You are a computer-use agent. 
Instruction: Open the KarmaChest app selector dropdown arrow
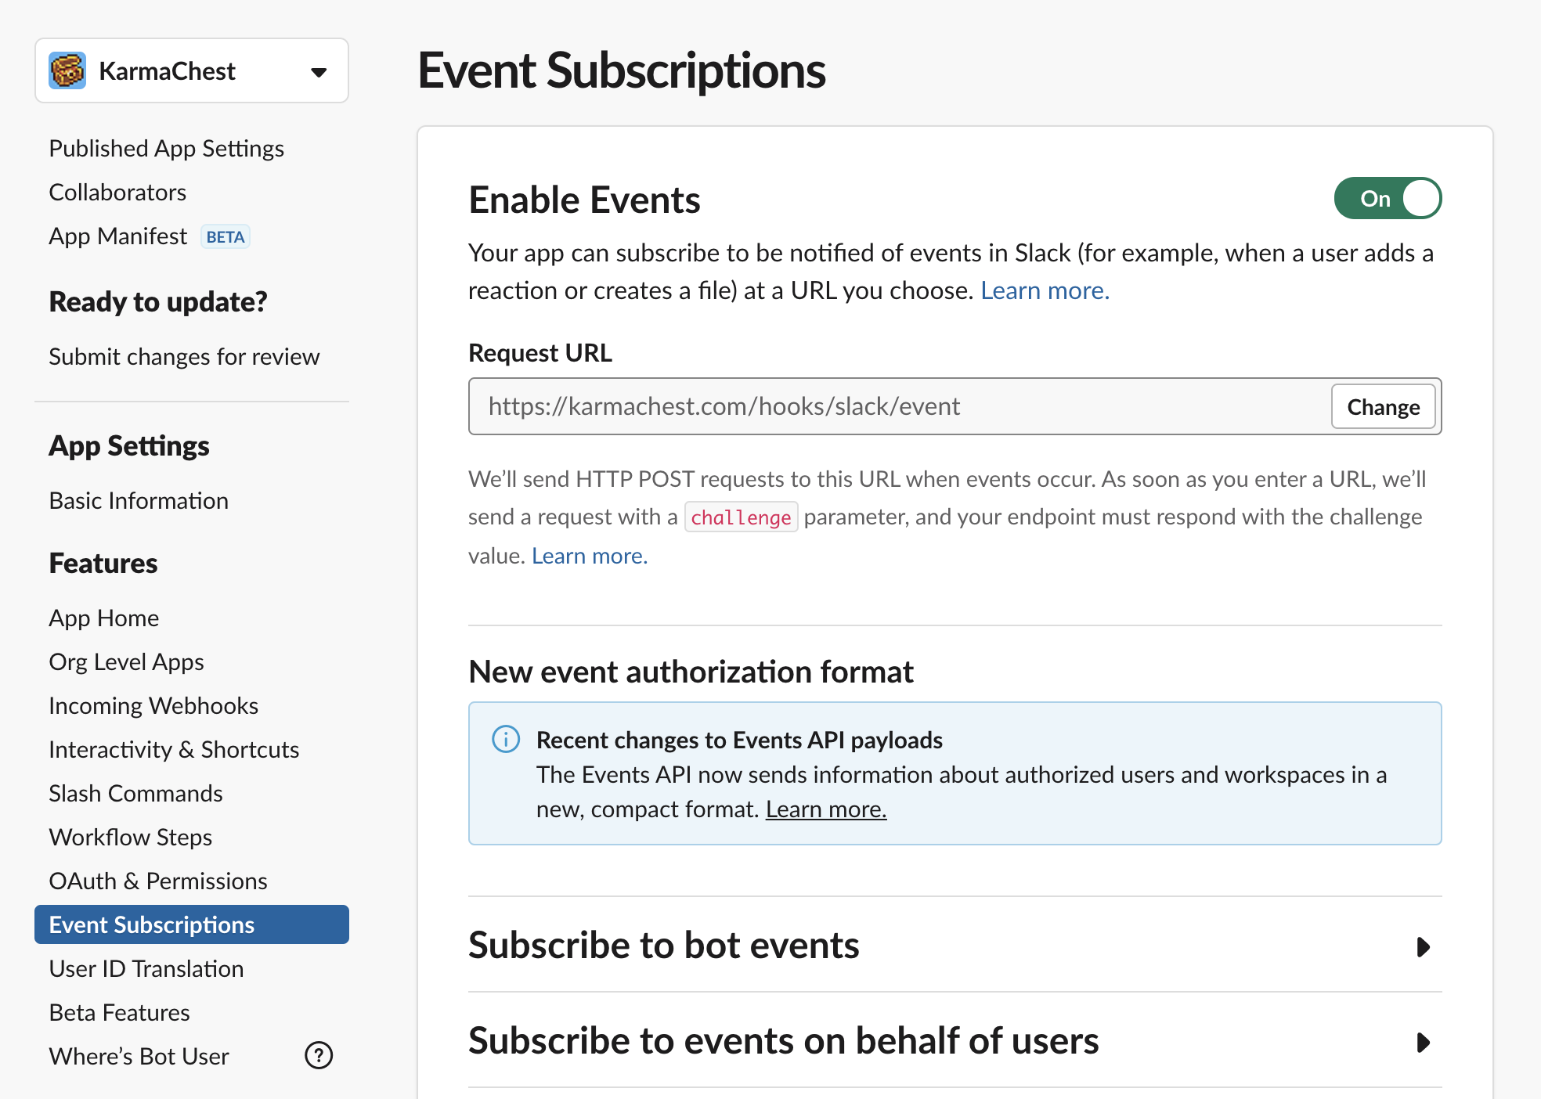tap(318, 72)
